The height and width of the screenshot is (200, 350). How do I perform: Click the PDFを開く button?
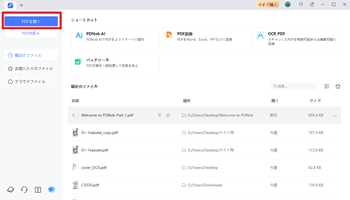(x=31, y=21)
